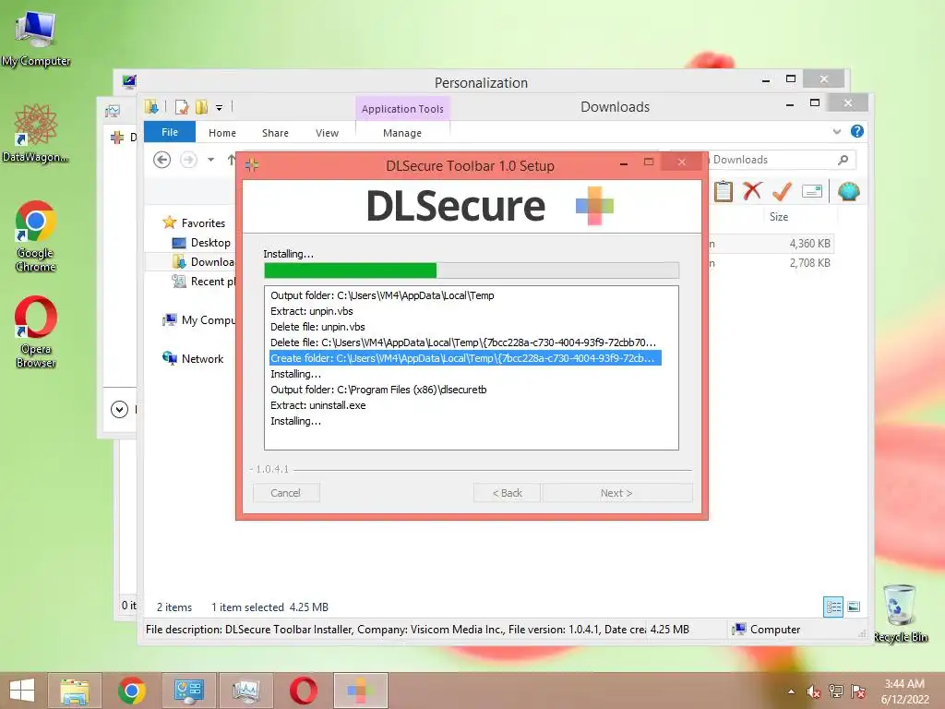Open File Explorer from taskbar
The height and width of the screenshot is (709, 945).
[x=74, y=691]
